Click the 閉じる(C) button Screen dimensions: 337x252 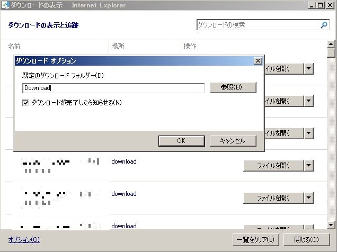(306, 239)
